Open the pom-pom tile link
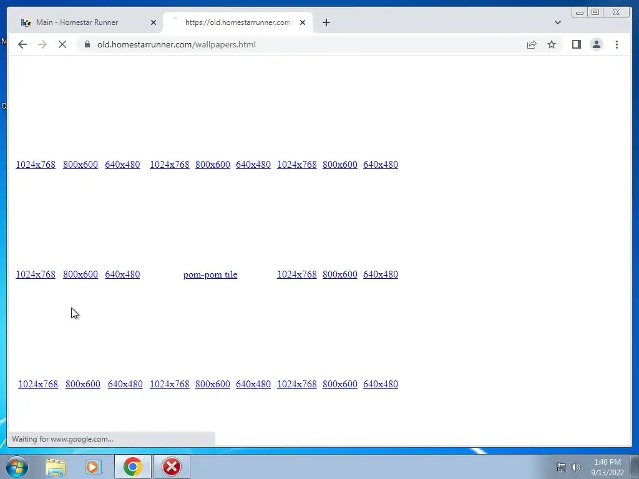639x479 pixels. [210, 274]
